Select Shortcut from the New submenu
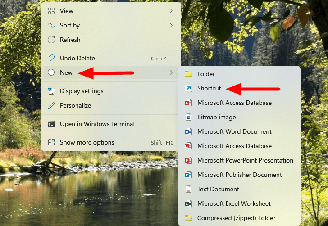The height and width of the screenshot is (226, 328). pos(209,88)
